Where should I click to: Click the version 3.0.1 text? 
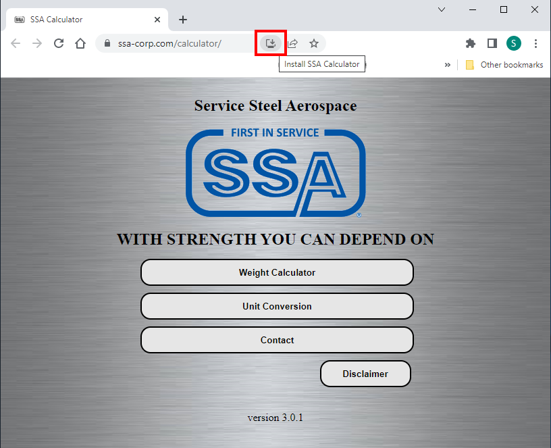(275, 418)
